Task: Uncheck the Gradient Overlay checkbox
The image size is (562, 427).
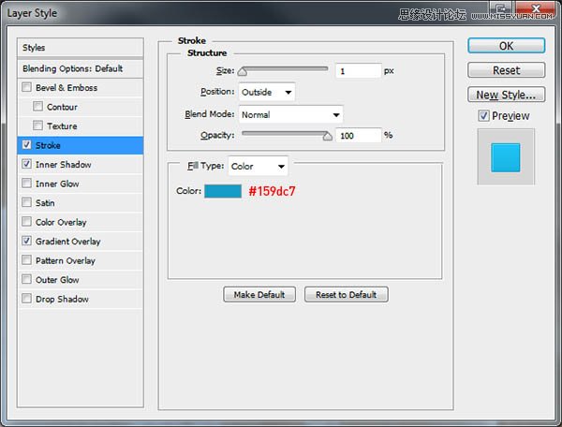Action: pos(26,241)
